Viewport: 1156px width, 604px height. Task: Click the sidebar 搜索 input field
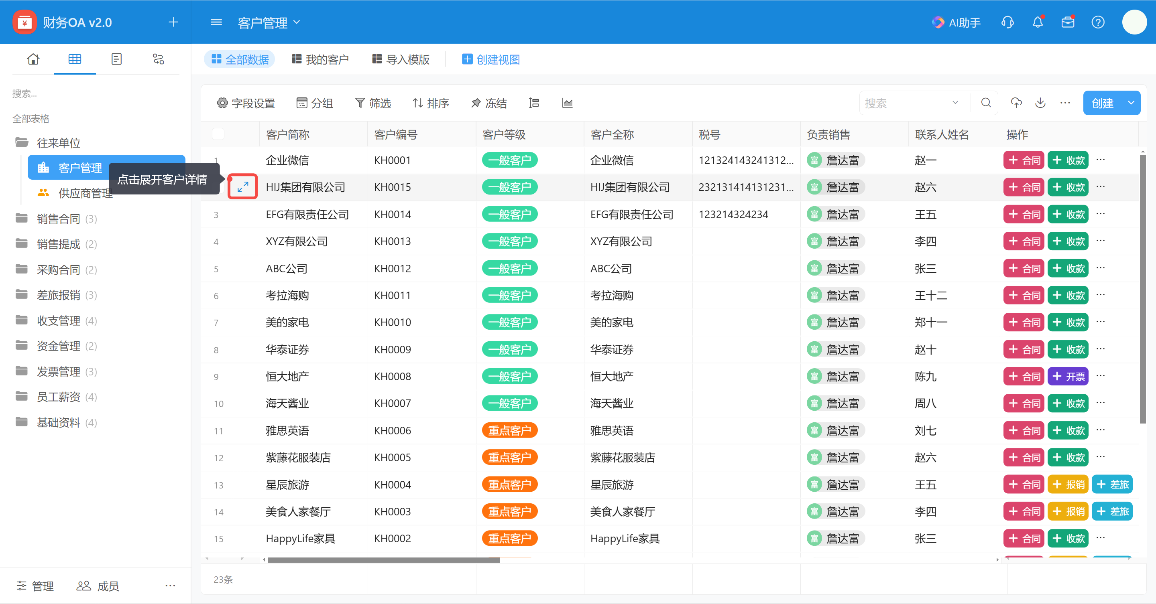tap(95, 93)
